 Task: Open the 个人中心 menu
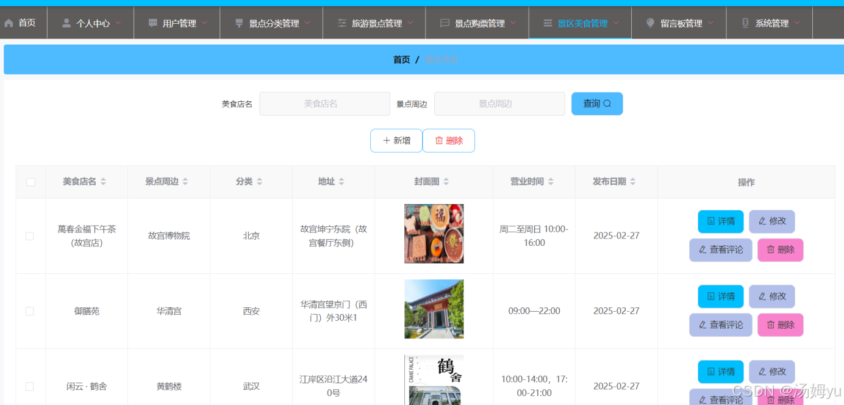[91, 23]
